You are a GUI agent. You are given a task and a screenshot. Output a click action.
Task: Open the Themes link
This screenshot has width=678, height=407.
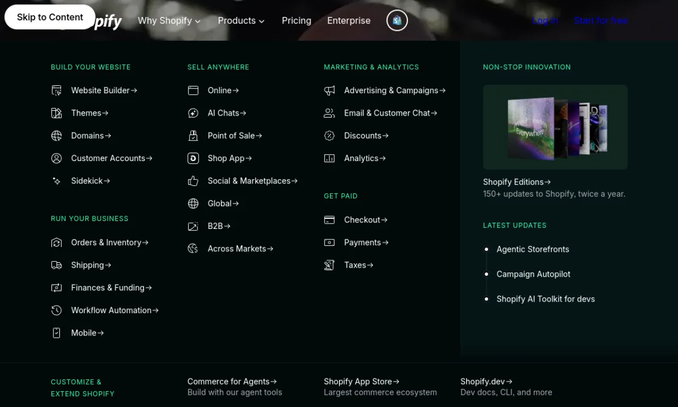point(90,113)
